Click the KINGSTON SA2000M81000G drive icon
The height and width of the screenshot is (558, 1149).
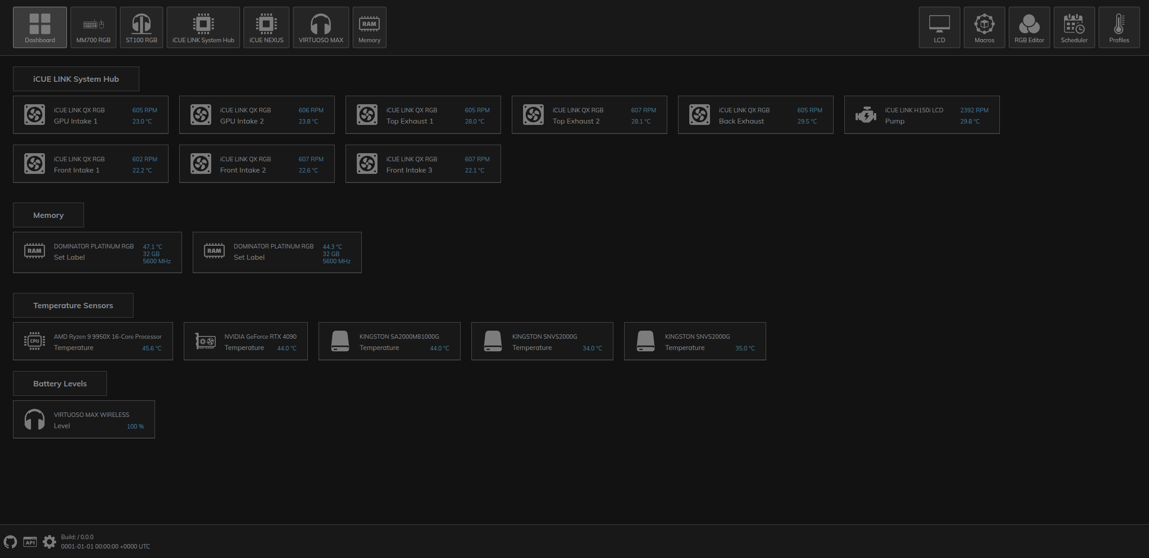tap(340, 341)
